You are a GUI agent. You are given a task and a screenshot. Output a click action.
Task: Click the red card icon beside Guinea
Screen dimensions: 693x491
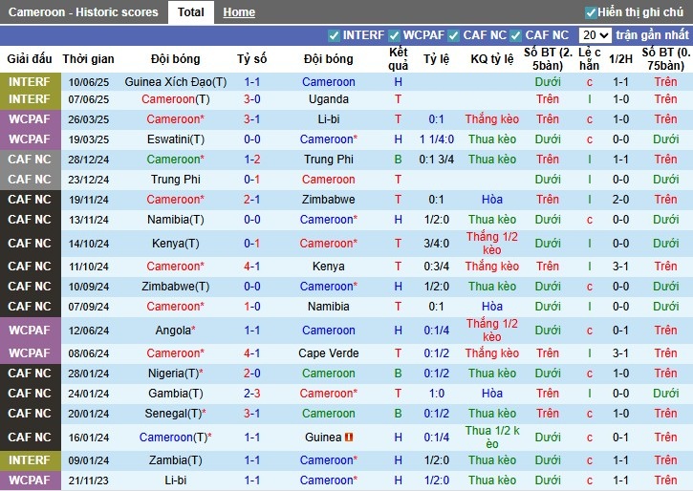click(x=350, y=438)
